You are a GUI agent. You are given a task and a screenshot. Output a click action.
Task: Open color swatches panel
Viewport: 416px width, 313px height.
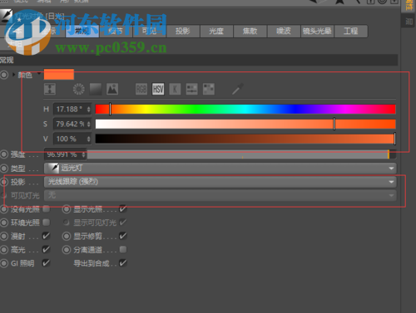click(209, 89)
